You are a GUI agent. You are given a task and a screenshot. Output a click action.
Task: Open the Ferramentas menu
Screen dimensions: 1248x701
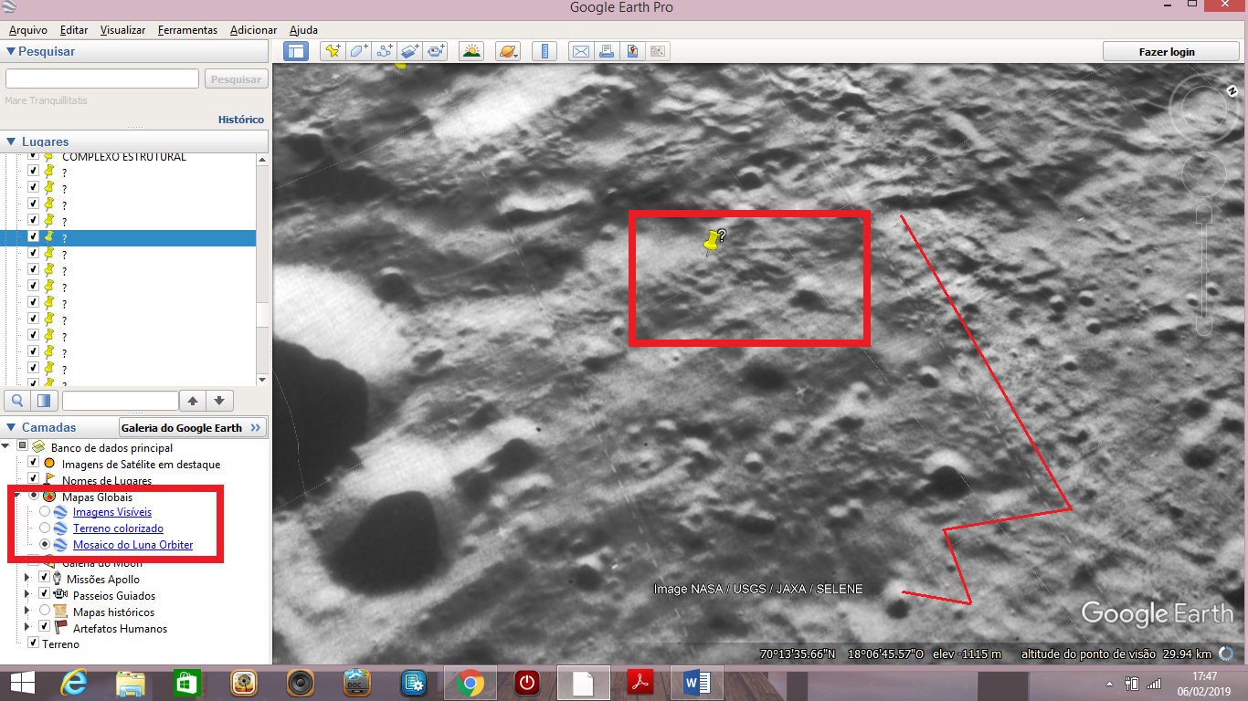tap(187, 30)
